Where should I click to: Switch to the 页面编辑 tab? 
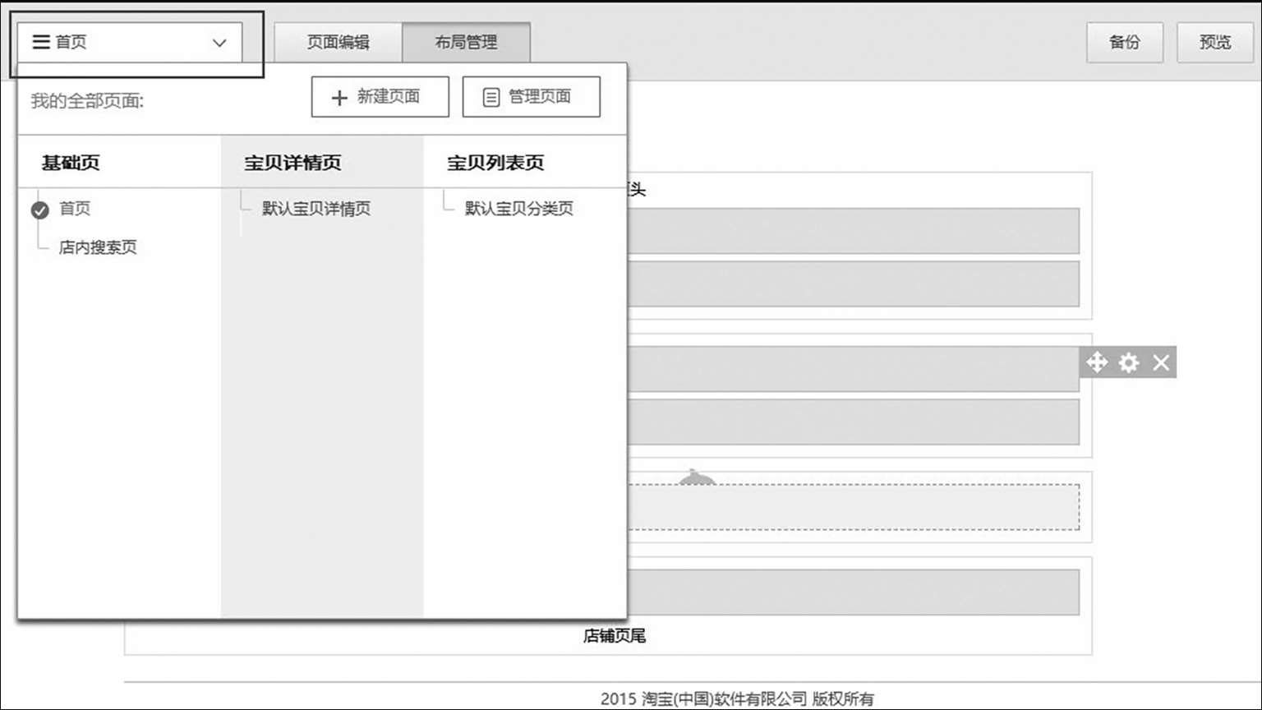tap(338, 43)
